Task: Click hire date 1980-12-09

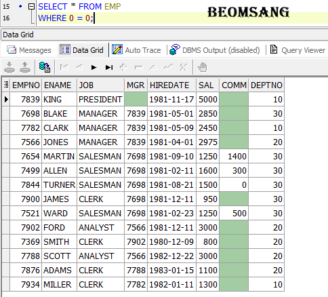Action: point(172,241)
